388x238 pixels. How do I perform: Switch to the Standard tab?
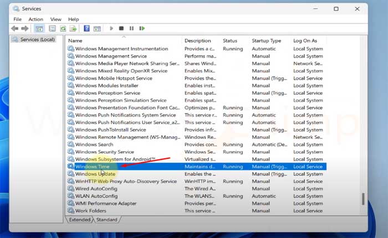106,220
